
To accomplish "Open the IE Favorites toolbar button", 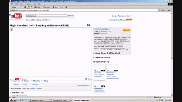I will point(46,7).
